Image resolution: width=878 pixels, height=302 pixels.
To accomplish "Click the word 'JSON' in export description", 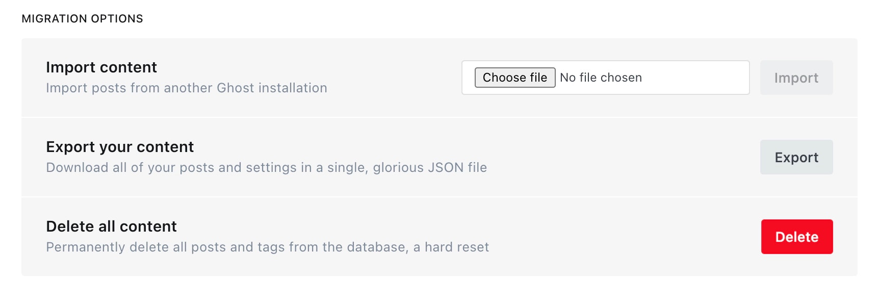I will click(x=446, y=168).
